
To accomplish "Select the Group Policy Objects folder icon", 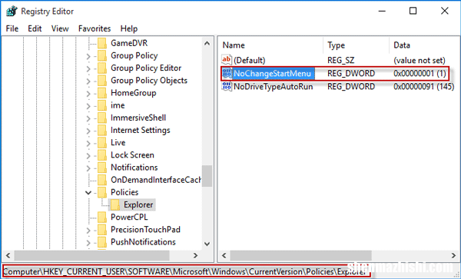I will tap(102, 80).
